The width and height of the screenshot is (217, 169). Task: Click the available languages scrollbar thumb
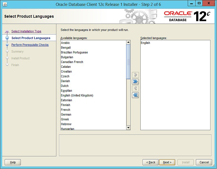click(128, 61)
